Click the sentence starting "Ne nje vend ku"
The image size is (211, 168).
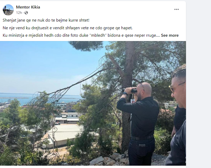point(68,28)
